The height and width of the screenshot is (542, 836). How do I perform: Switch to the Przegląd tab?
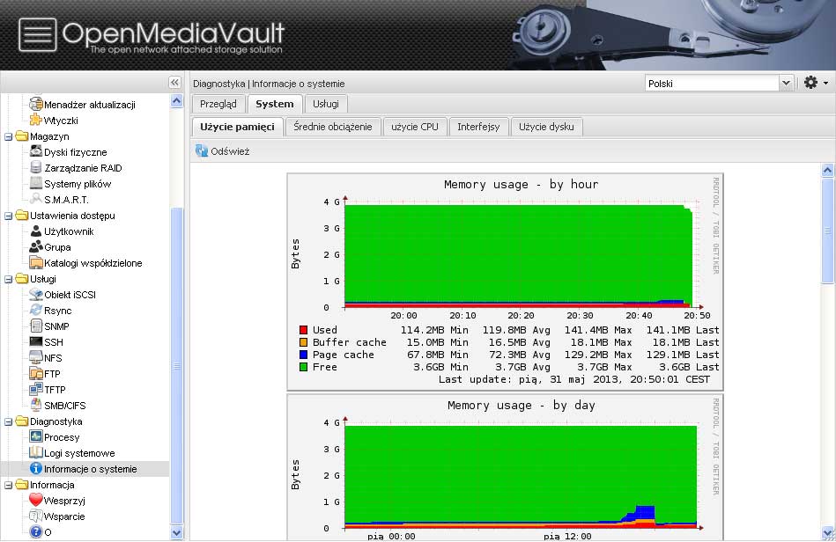218,104
